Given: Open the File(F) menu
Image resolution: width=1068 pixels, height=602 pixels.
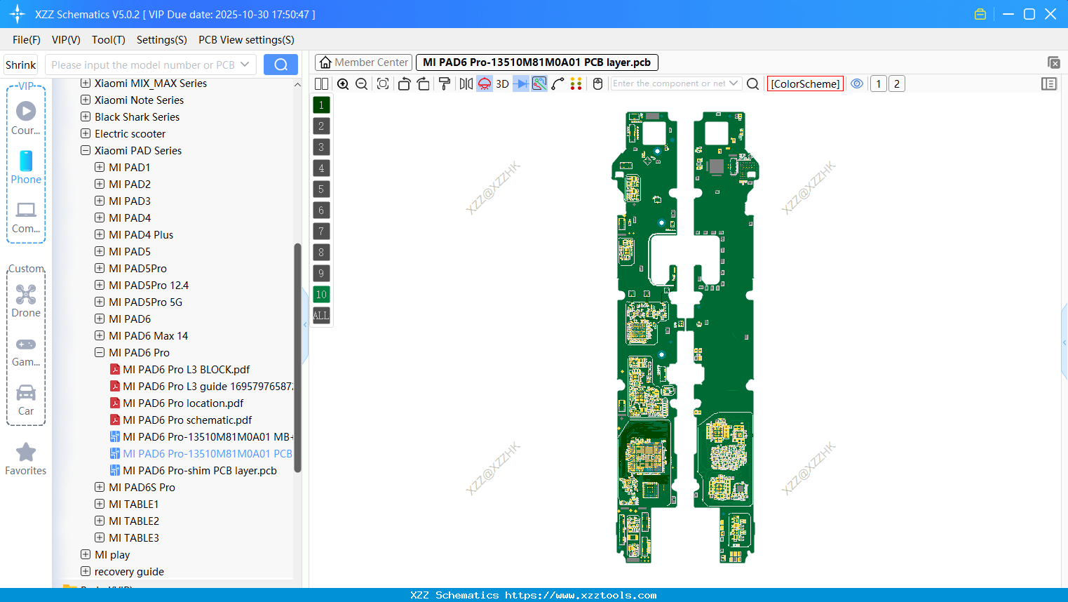Looking at the screenshot, I should (x=27, y=40).
